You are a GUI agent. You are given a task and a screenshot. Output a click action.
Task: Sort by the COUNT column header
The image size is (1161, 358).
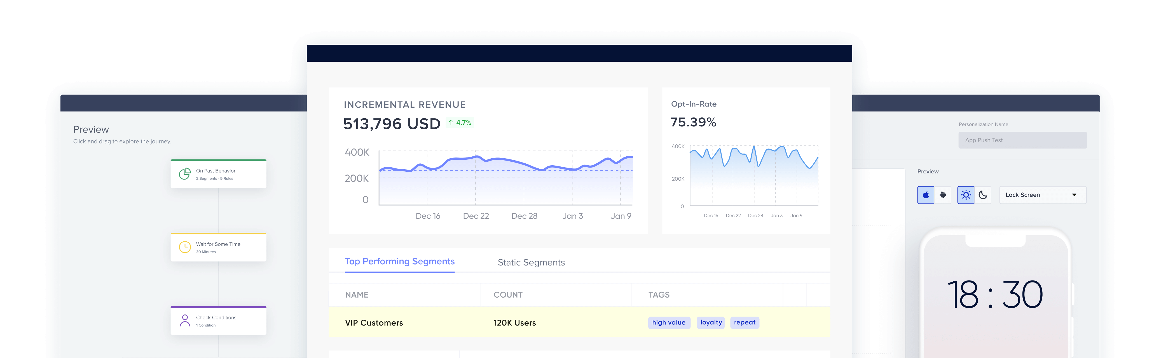click(508, 295)
